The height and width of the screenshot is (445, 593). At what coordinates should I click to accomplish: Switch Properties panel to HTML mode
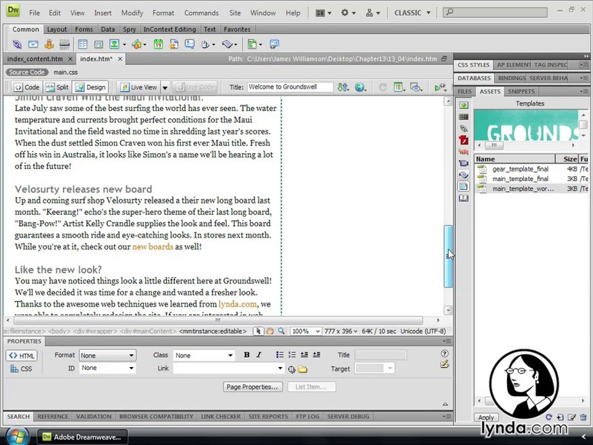21,356
